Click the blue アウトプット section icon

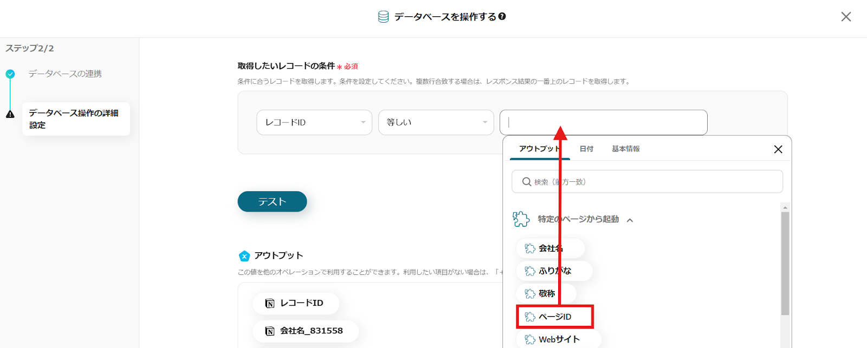click(x=244, y=256)
